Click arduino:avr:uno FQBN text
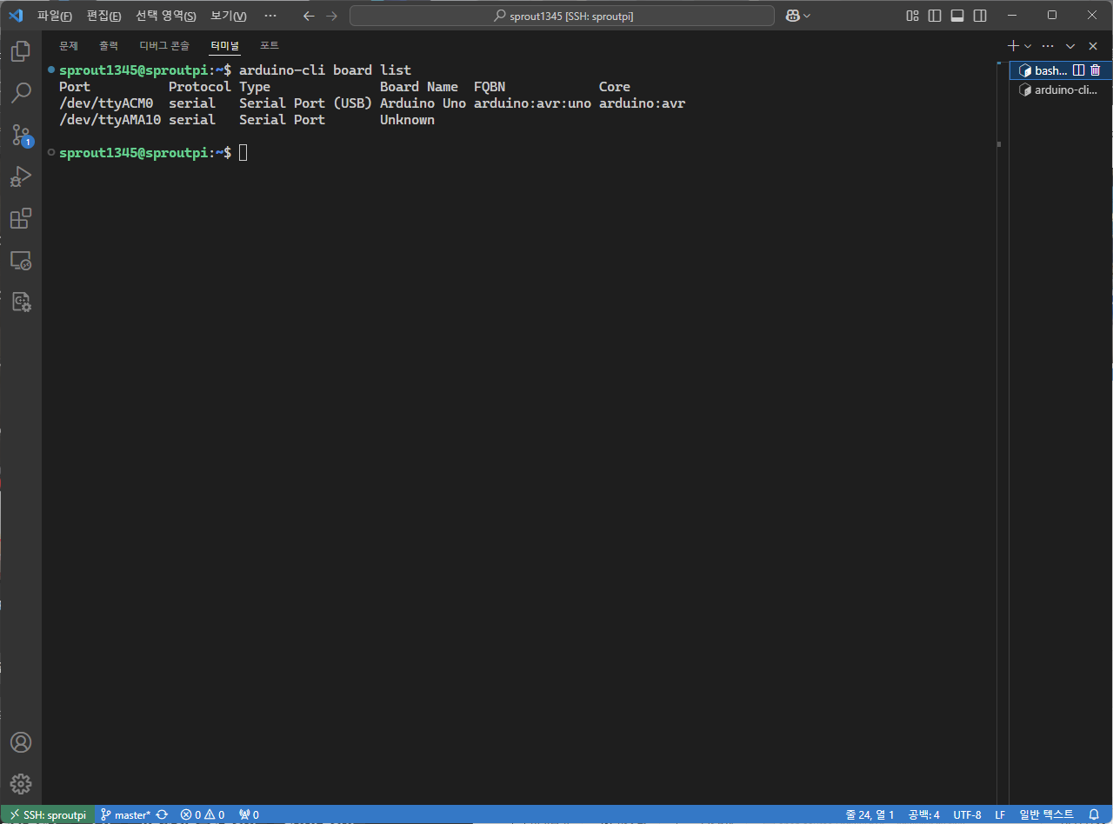The image size is (1113, 824). 532,103
